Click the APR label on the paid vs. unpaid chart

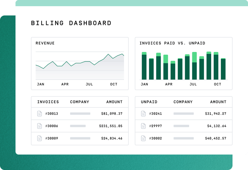[169, 84]
